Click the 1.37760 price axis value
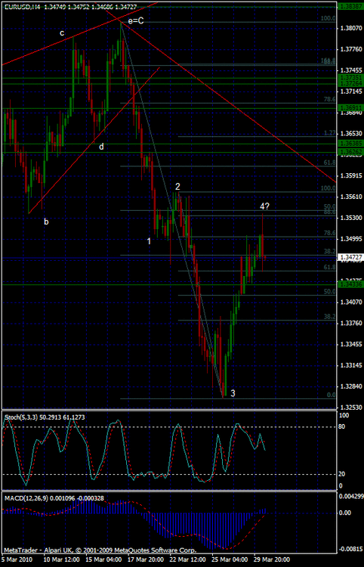Viewport: 364px width, 567px height. click(x=351, y=49)
